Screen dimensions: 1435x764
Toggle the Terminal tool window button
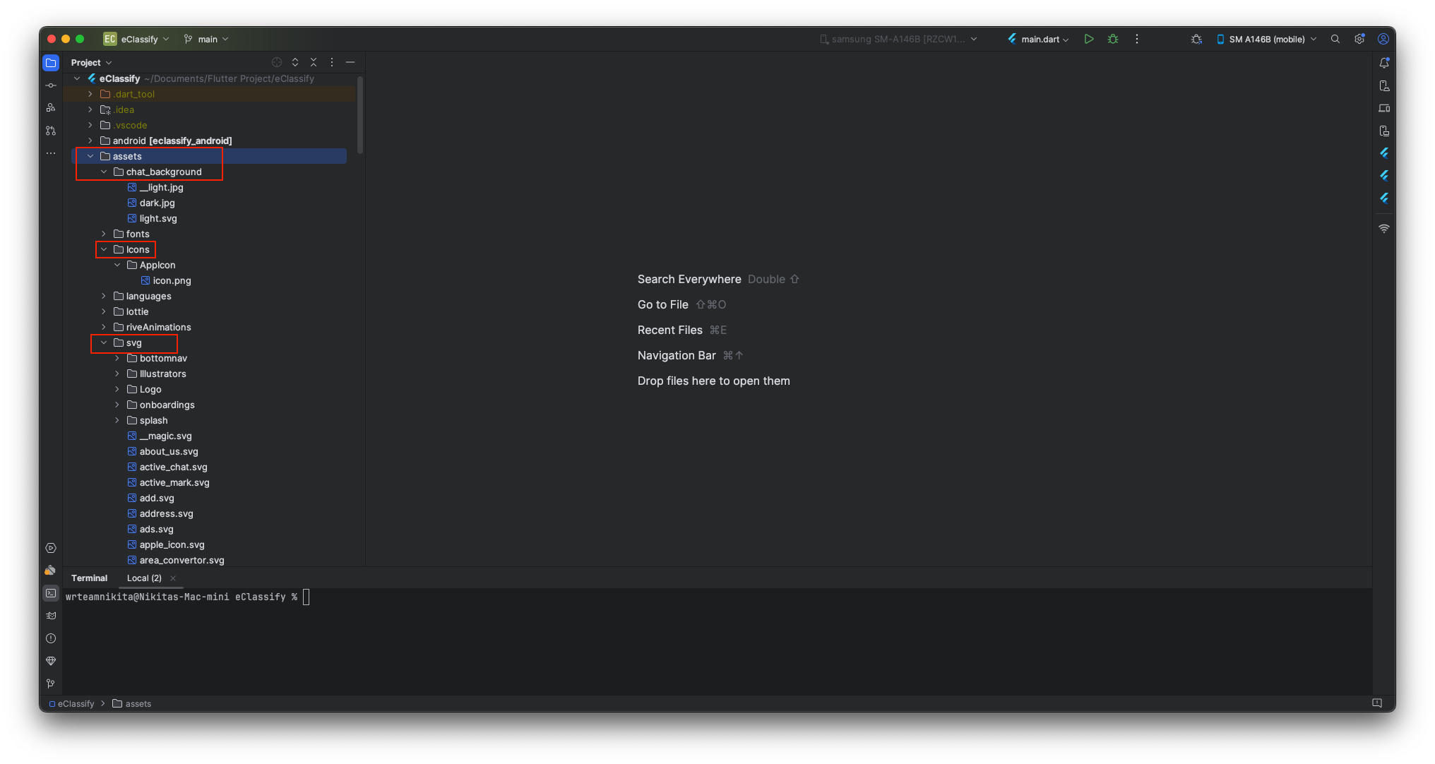point(51,593)
